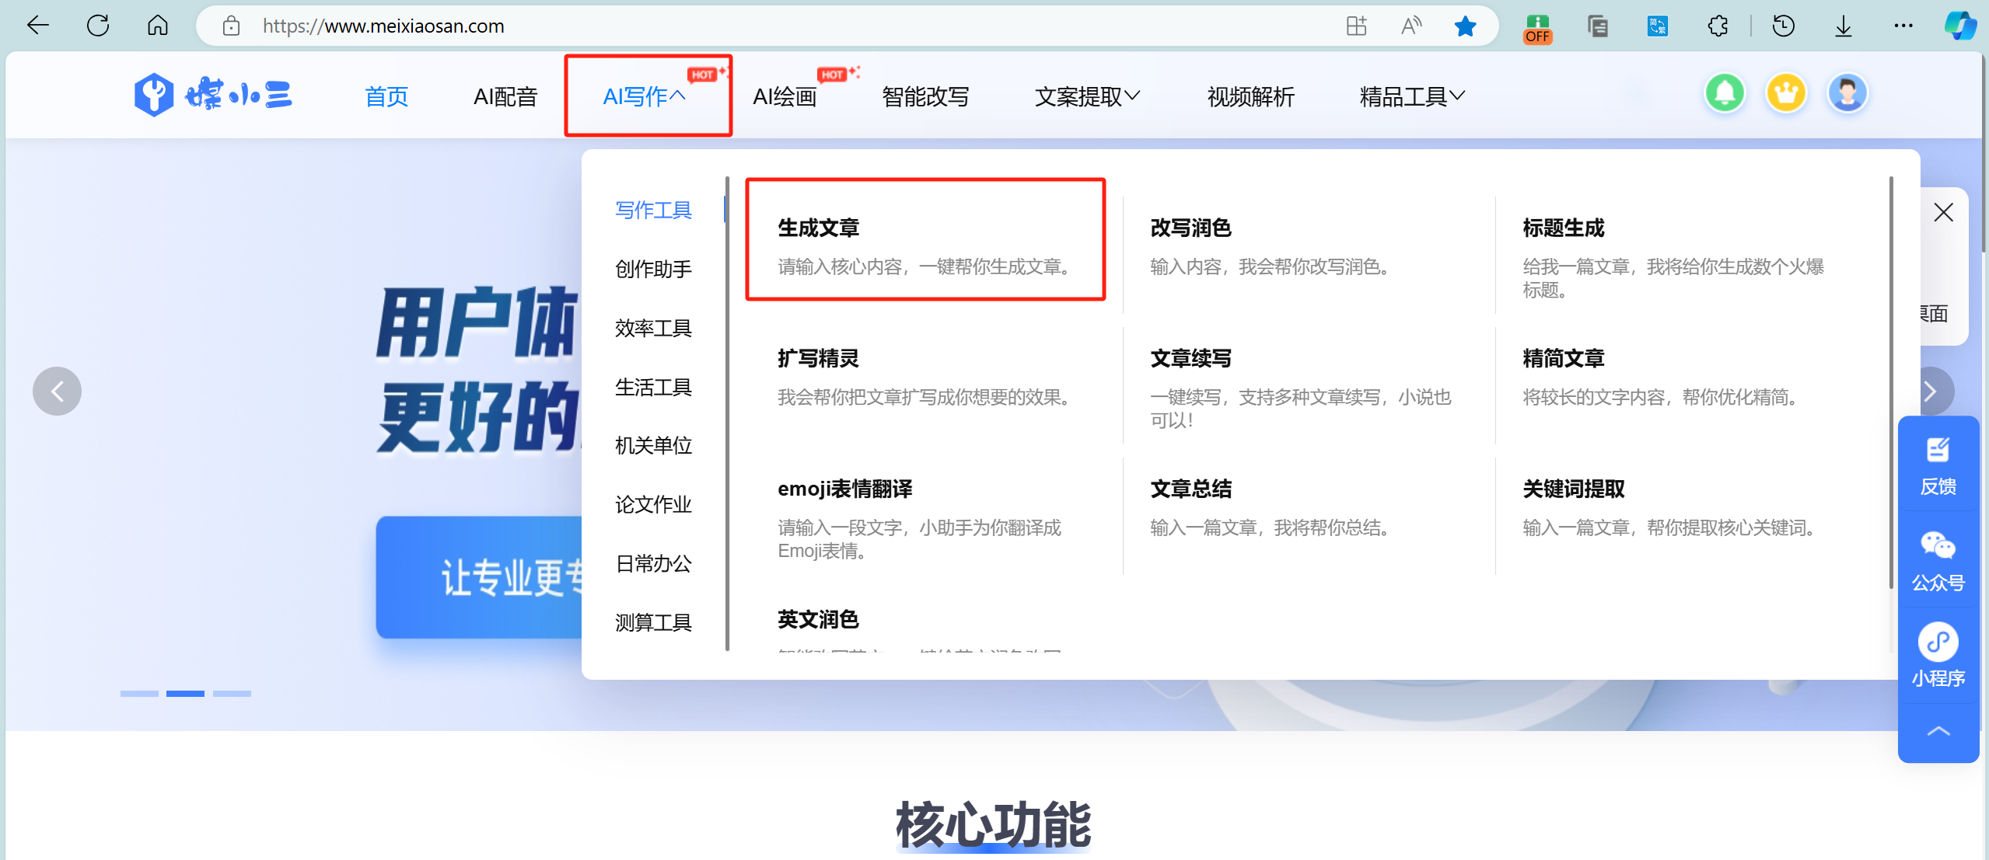Jump to the third banner slide indicator
1989x860 pixels.
[232, 693]
